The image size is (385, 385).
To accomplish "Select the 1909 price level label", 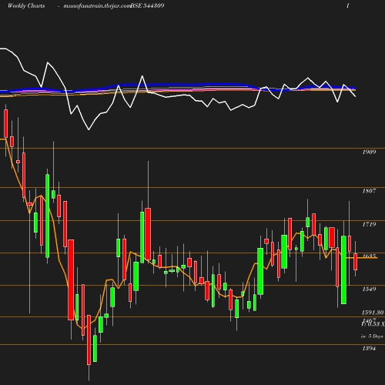I will (369, 152).
